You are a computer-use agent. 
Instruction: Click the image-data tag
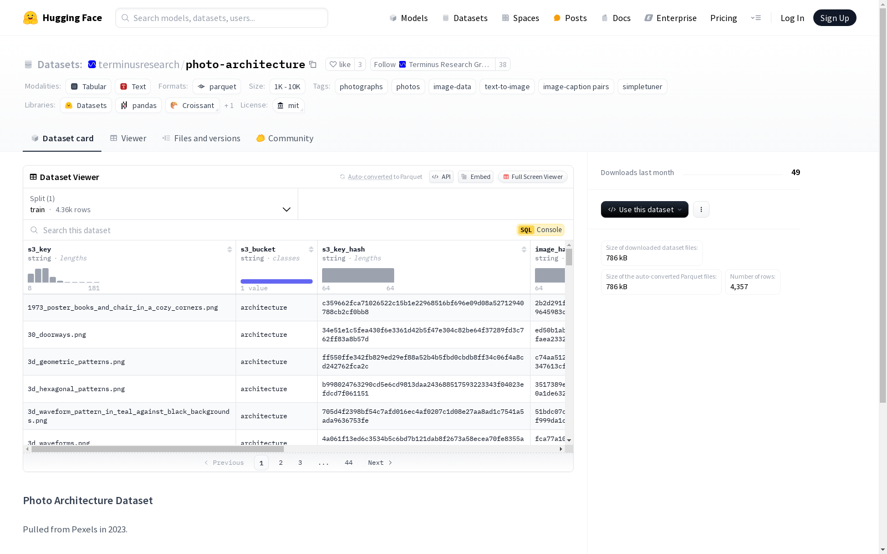point(452,86)
